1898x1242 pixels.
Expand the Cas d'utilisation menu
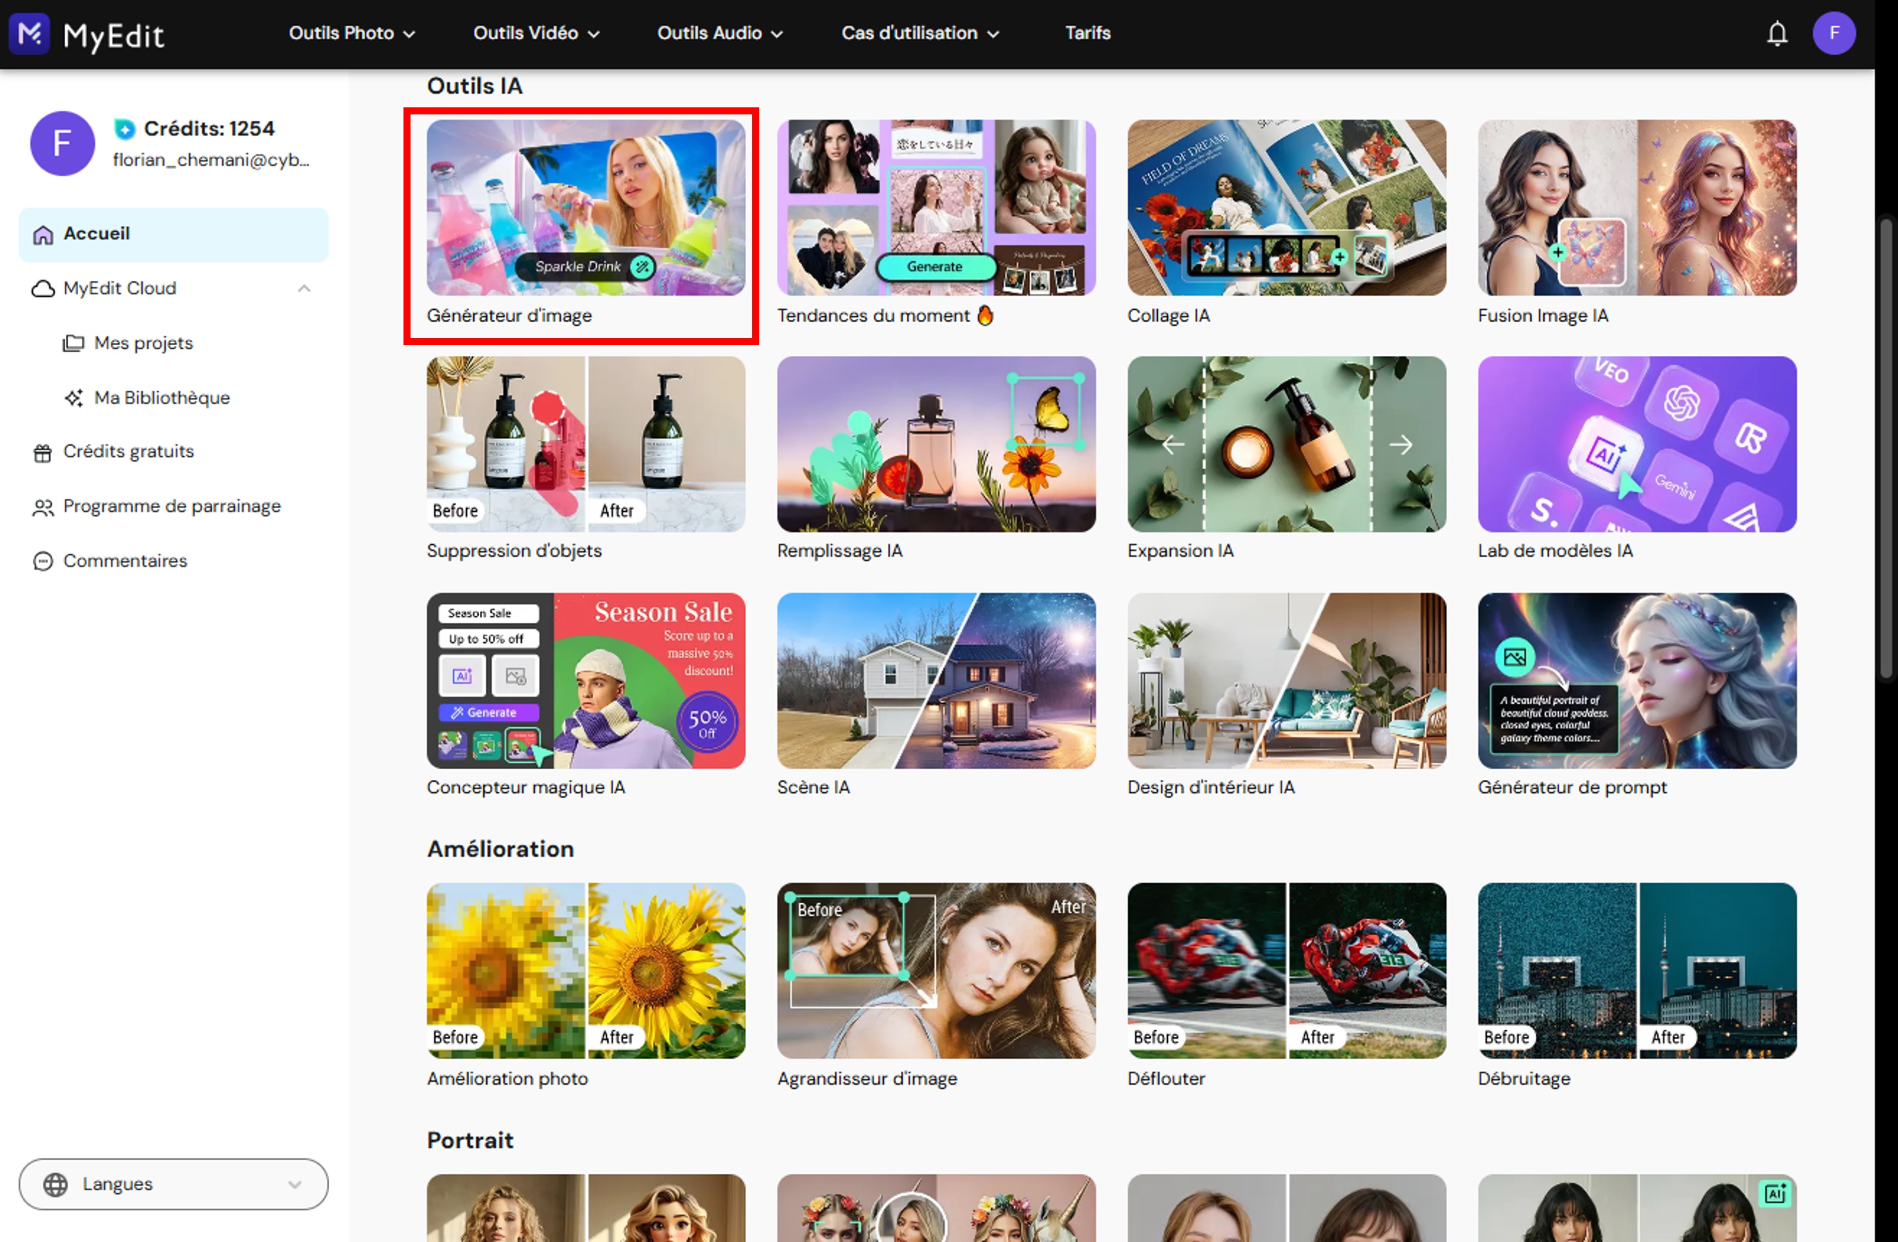tap(919, 34)
